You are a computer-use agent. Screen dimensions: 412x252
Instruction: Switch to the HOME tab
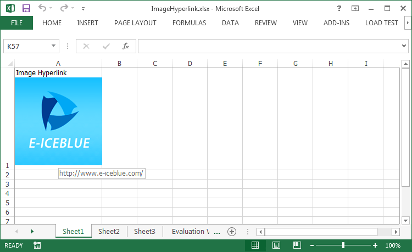point(52,23)
